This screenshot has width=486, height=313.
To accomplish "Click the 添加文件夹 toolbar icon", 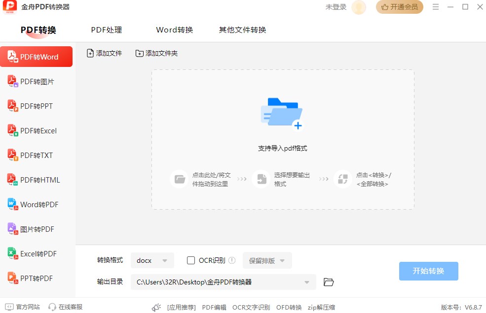I will tap(156, 53).
